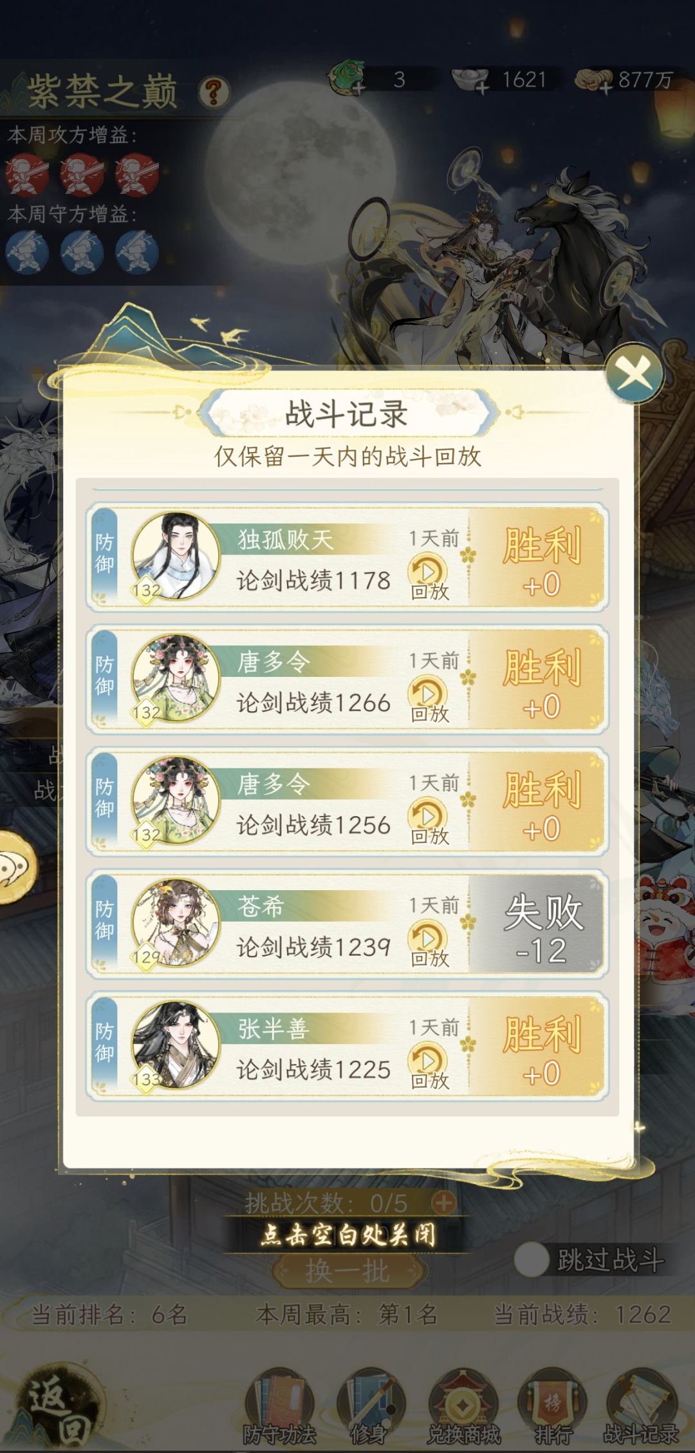Image resolution: width=695 pixels, height=1453 pixels.
Task: Toggle the 跳过战斗 skip battle option
Action: point(532,1260)
